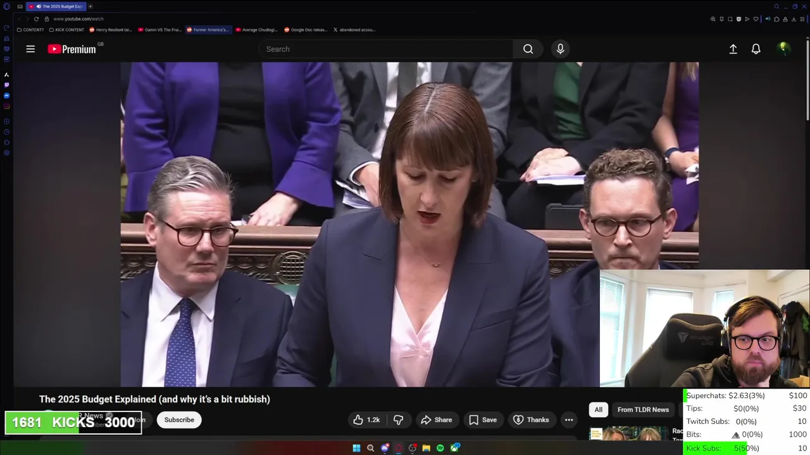Open Twitch in Opera sidebar
Image resolution: width=810 pixels, height=455 pixels.
tap(6, 85)
